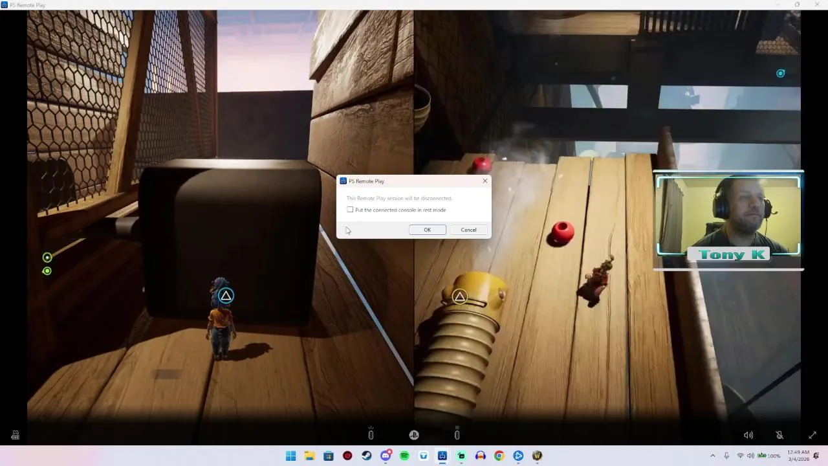The height and width of the screenshot is (466, 828).
Task: Open Streamlabs from the taskbar
Action: coord(461,456)
